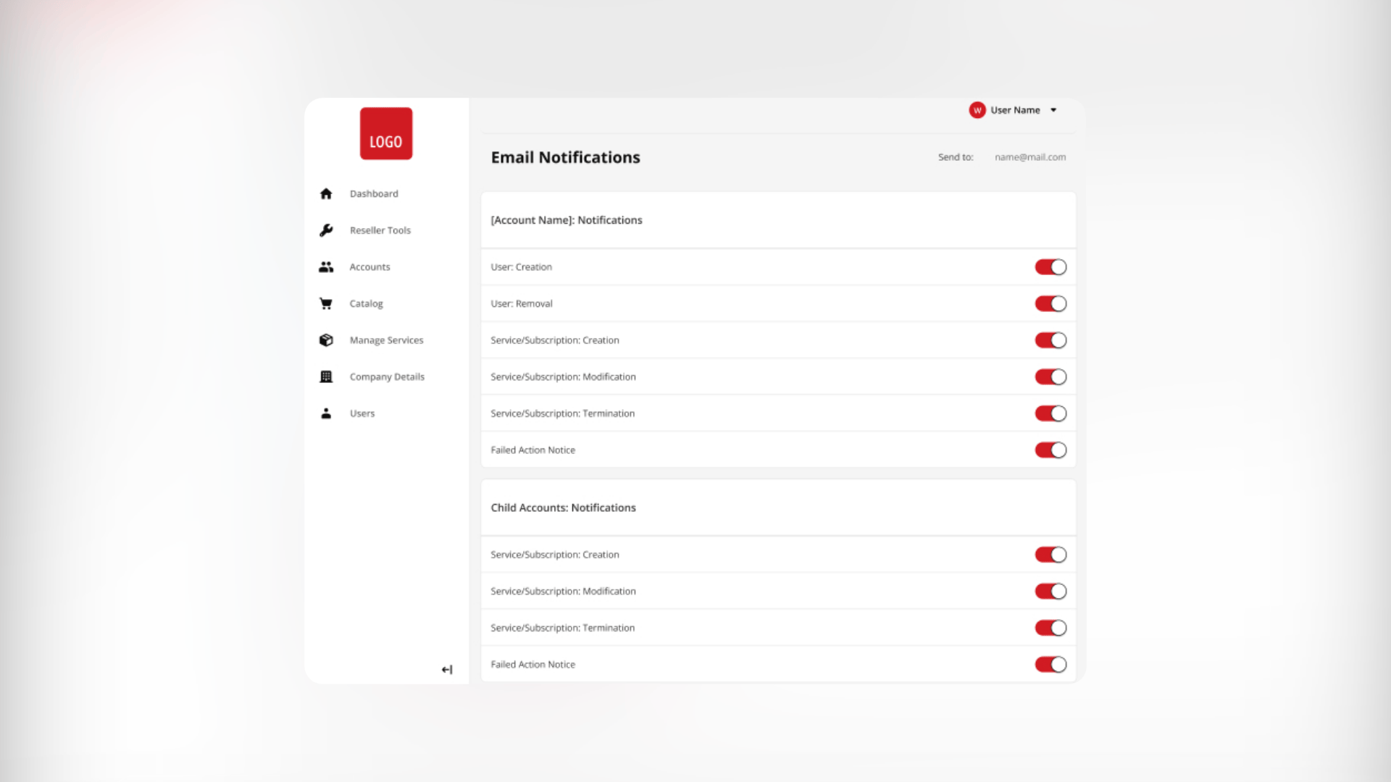
Task: Switch off Child Accounts Service/Subscription: Termination toggle
Action: tap(1050, 628)
